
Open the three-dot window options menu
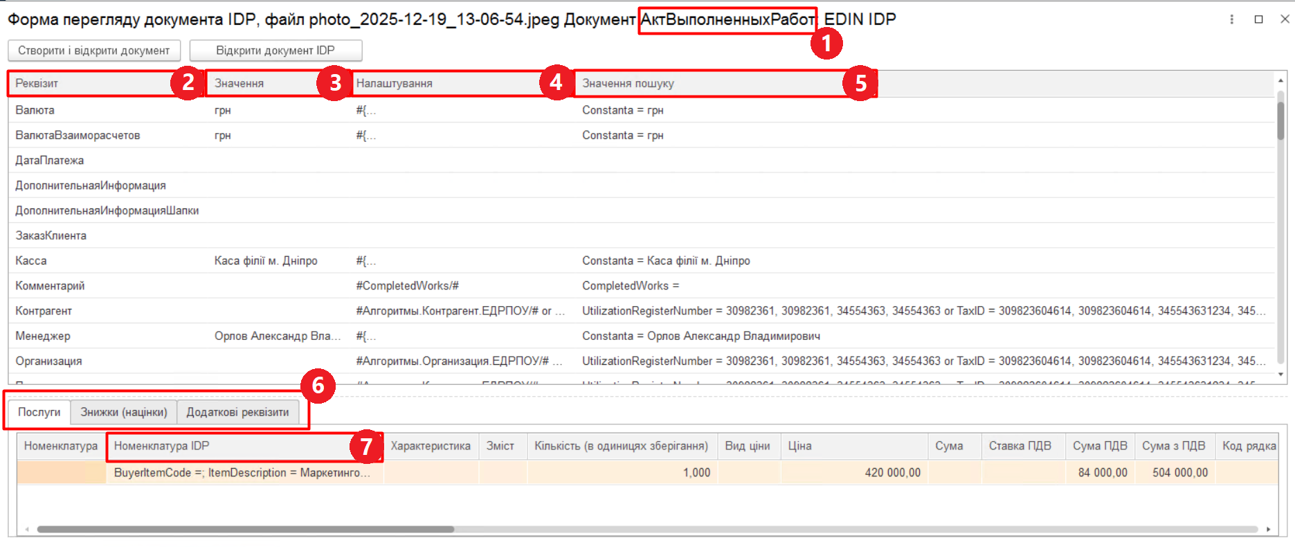tap(1231, 19)
